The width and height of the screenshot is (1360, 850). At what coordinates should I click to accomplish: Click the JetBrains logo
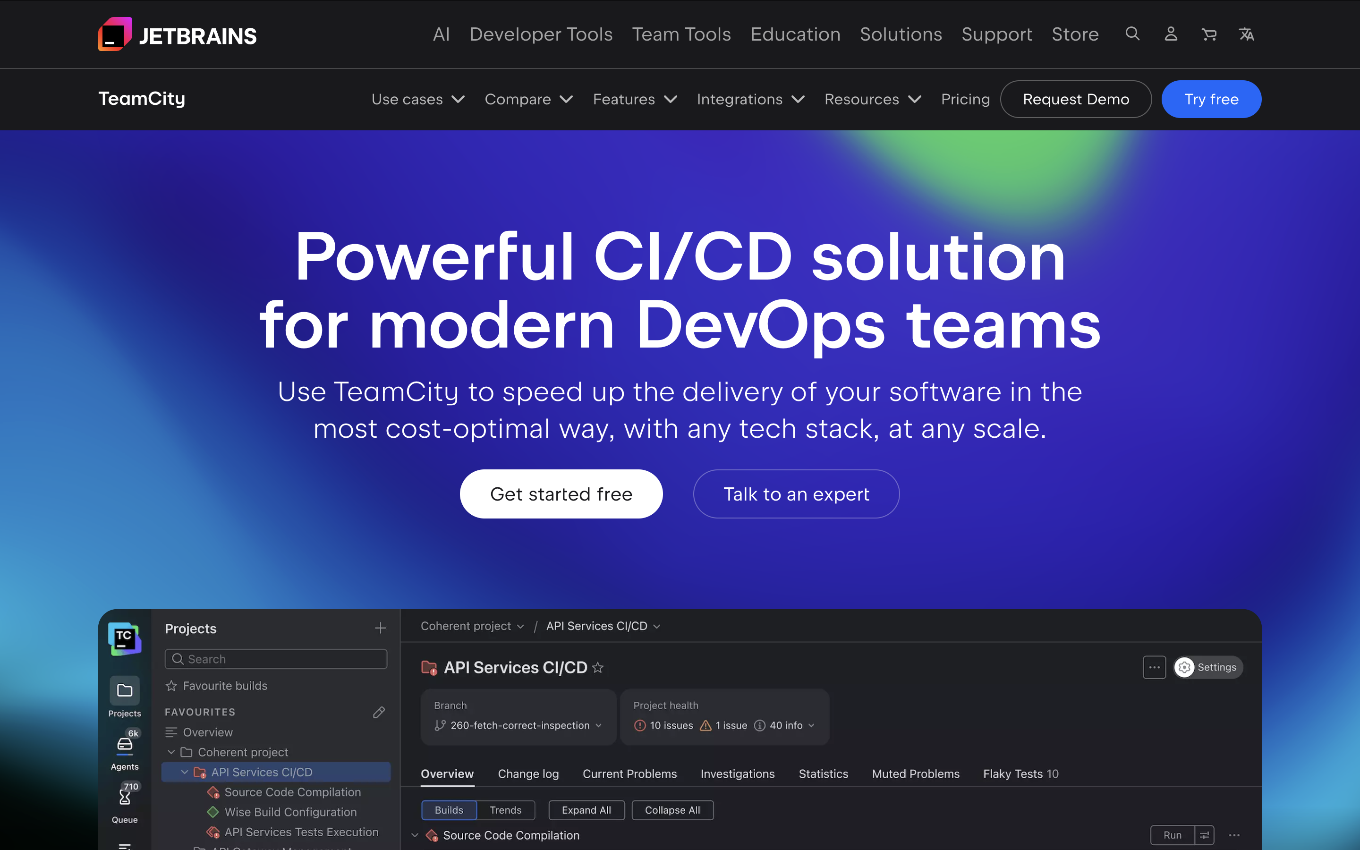pos(177,35)
